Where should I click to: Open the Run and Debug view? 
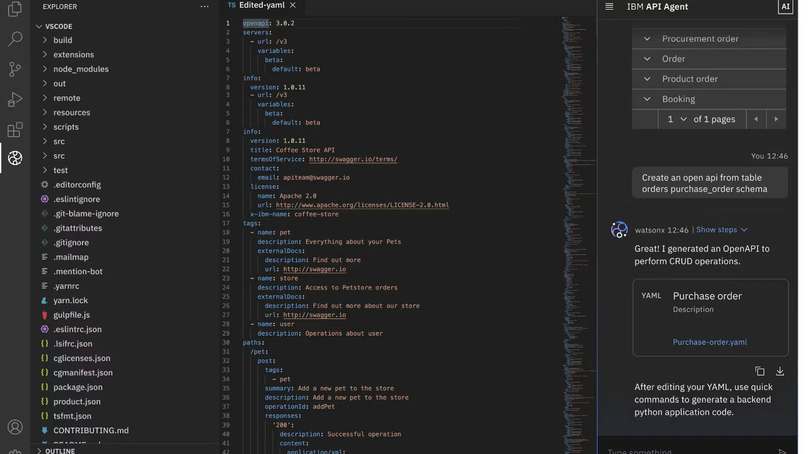15,99
